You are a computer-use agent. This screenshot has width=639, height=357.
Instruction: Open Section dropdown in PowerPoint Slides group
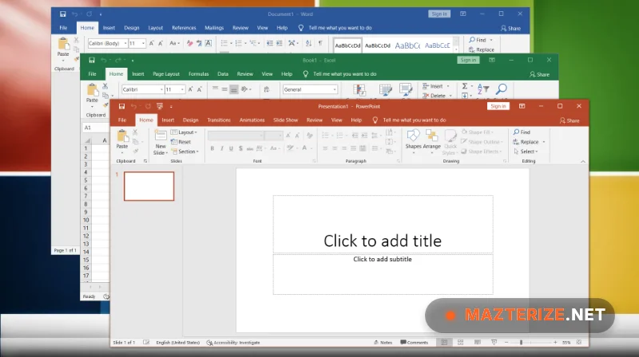pyautogui.click(x=185, y=151)
